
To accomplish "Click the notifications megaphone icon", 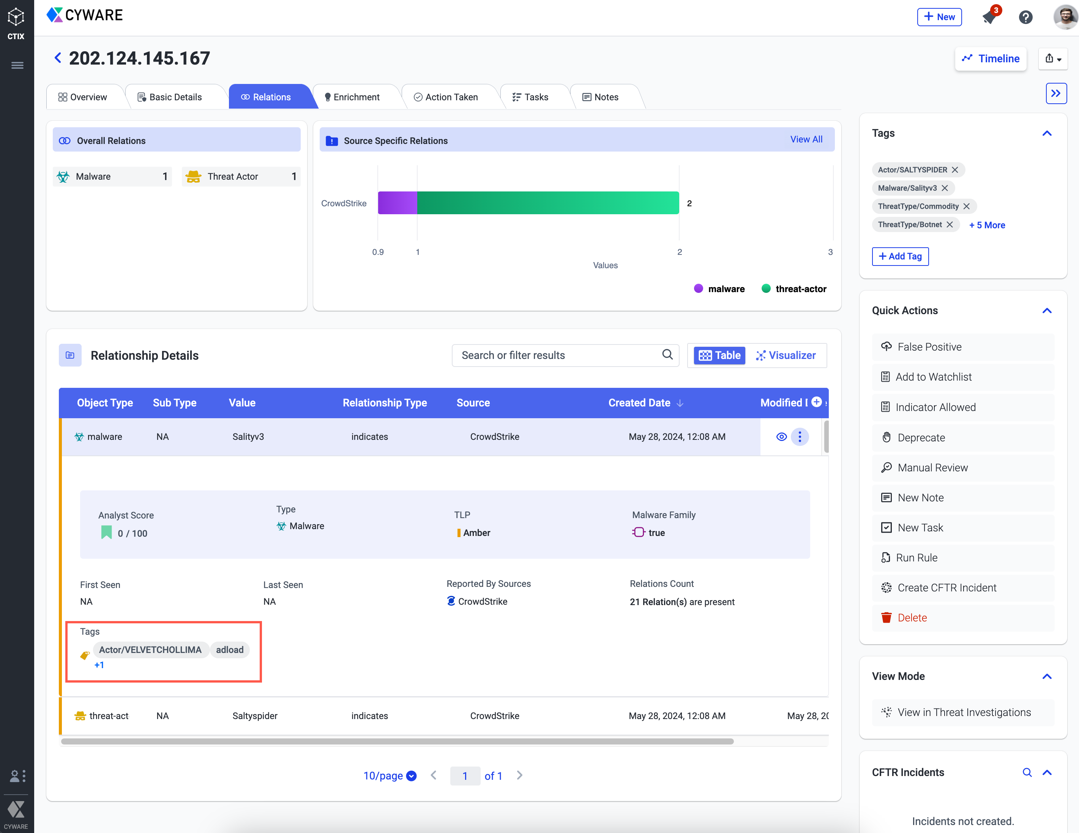I will point(989,17).
